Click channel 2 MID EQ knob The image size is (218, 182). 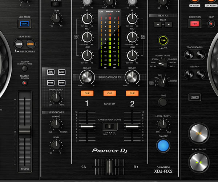(132, 37)
